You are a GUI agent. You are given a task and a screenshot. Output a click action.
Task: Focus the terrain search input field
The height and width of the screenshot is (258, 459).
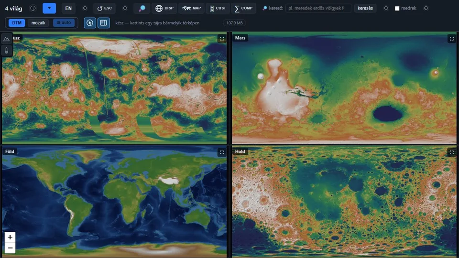coord(318,8)
